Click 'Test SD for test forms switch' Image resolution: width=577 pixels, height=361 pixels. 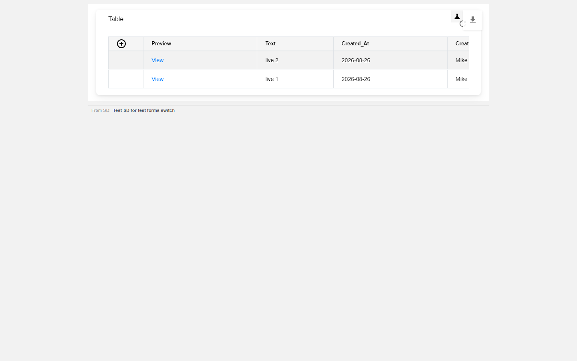tap(144, 110)
